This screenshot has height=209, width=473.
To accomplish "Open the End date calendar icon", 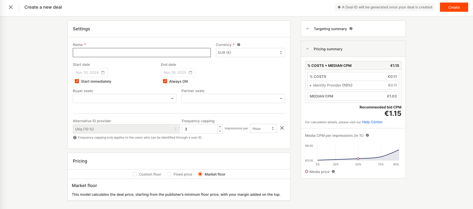I will pyautogui.click(x=190, y=72).
